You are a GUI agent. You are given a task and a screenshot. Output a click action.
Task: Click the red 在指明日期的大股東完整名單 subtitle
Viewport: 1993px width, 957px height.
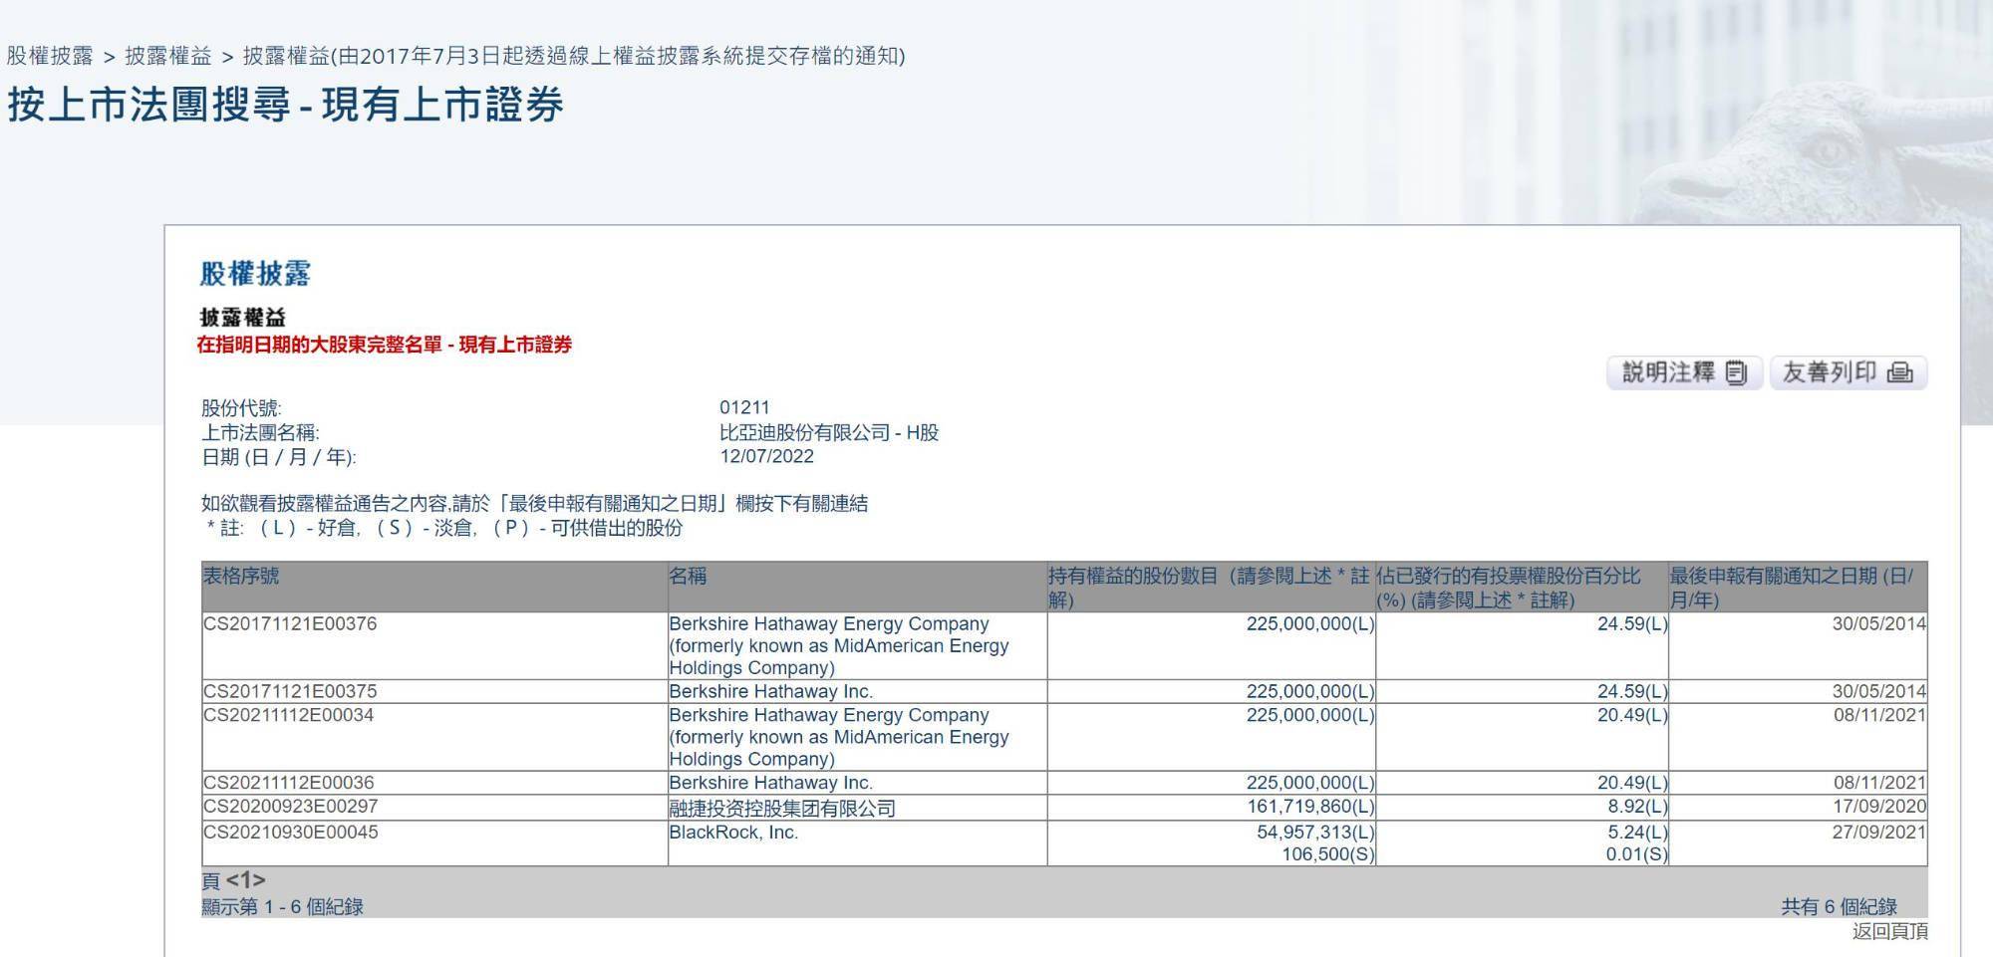[x=385, y=346]
